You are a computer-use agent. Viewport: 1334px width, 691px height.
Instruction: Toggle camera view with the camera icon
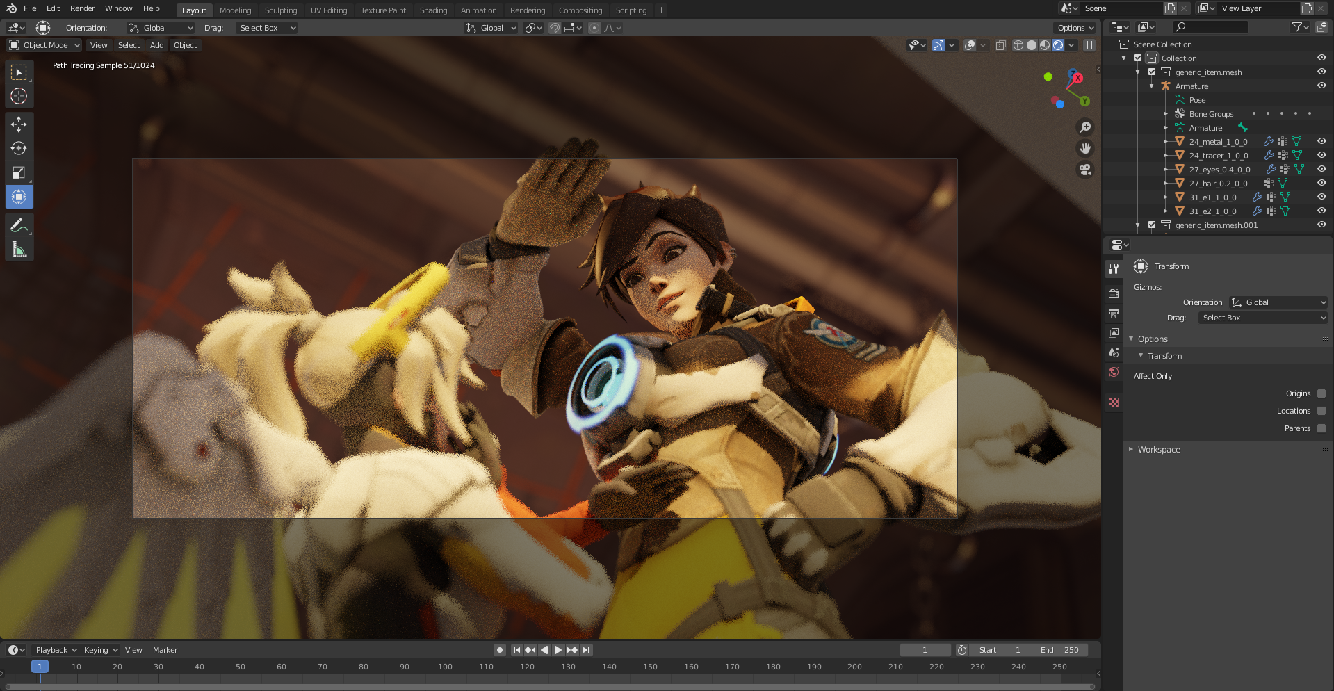pyautogui.click(x=1084, y=169)
